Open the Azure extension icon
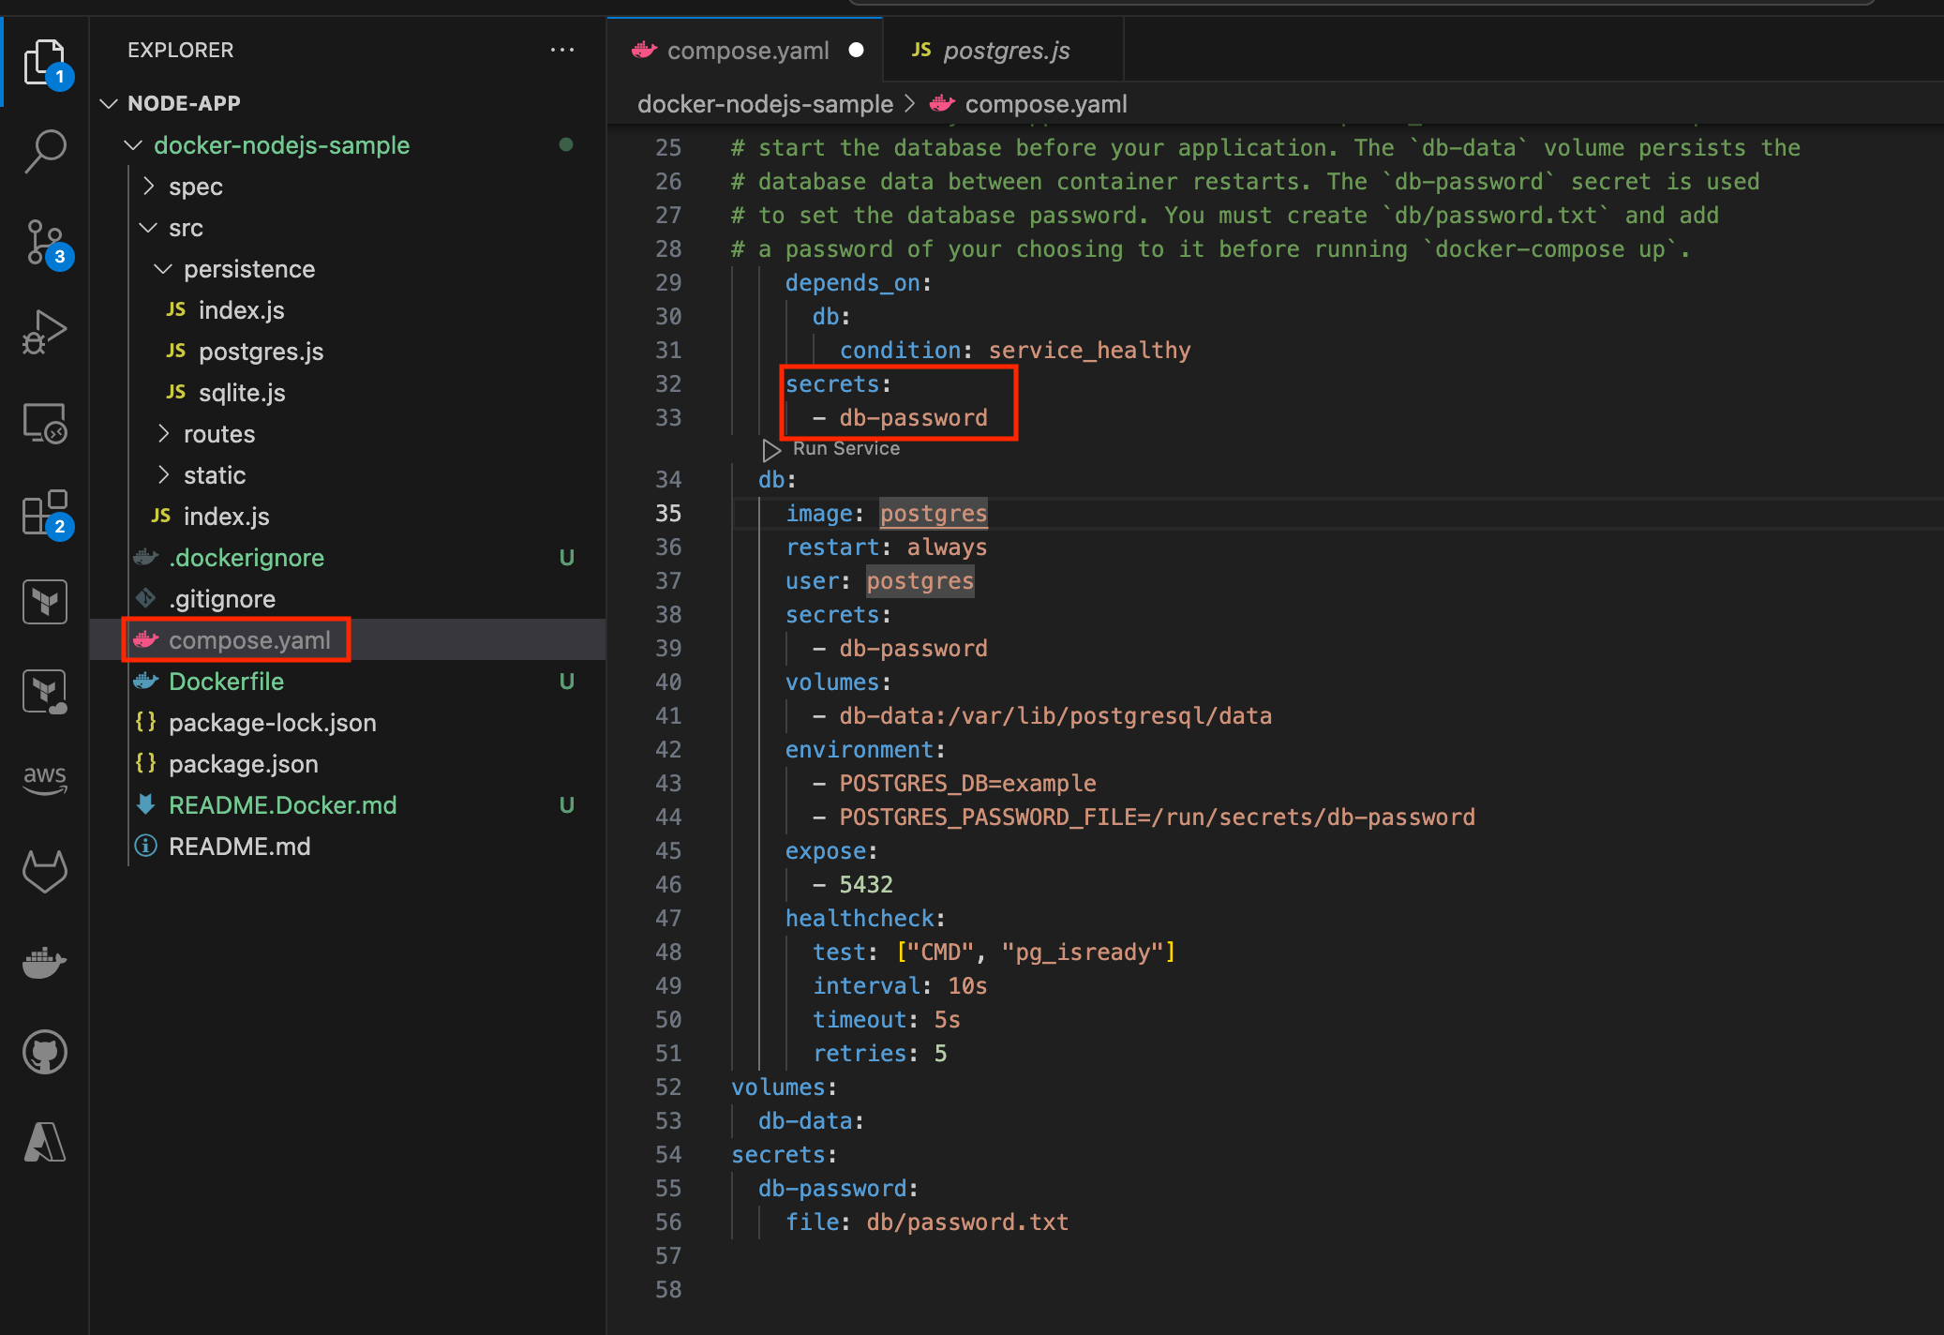Viewport: 1944px width, 1335px height. [45, 1142]
